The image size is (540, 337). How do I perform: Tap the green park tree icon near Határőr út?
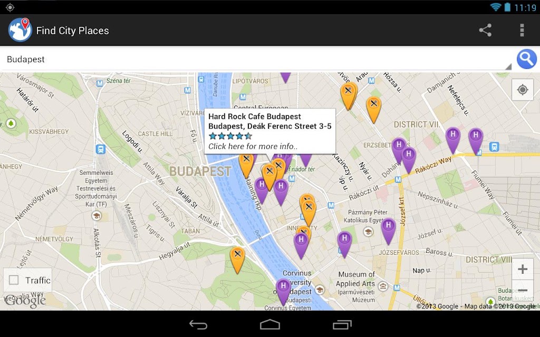click(x=11, y=123)
